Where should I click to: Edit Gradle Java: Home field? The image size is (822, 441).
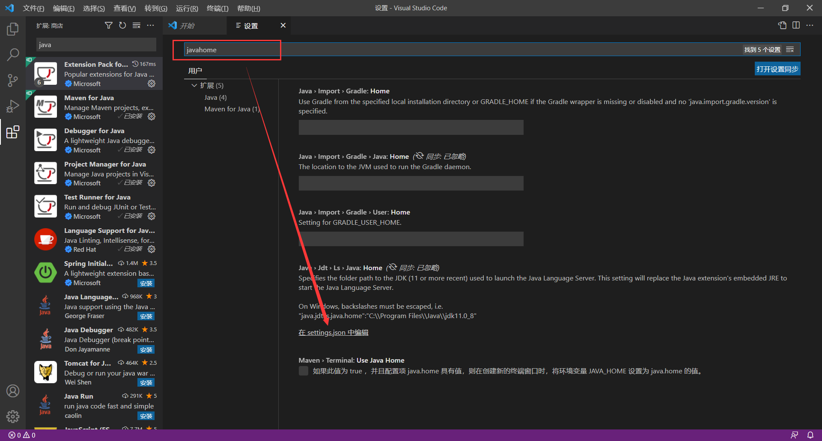411,183
